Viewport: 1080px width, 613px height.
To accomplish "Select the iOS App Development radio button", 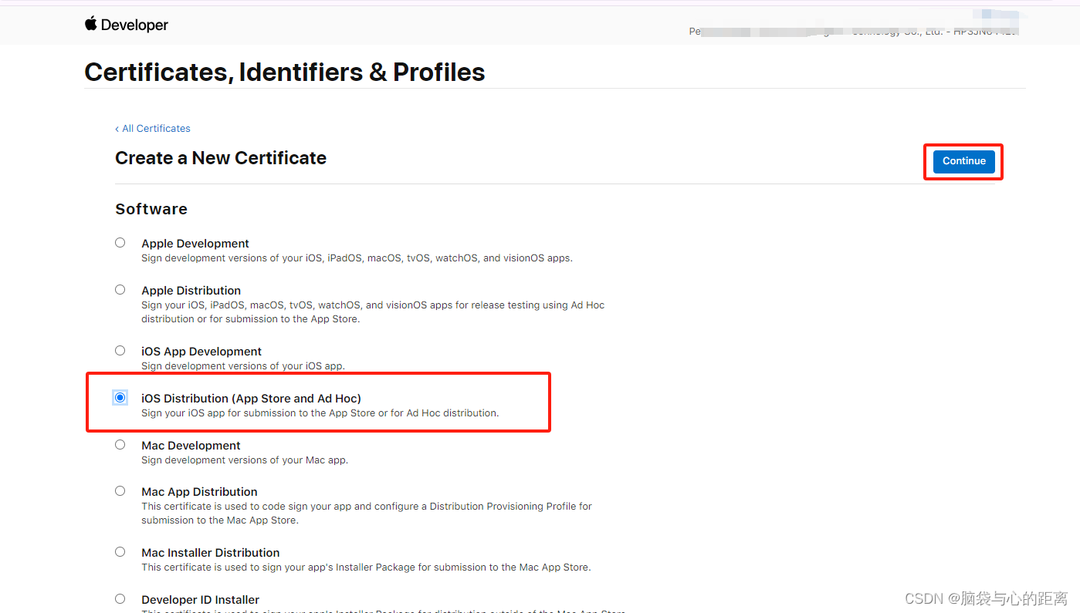I will click(x=120, y=350).
